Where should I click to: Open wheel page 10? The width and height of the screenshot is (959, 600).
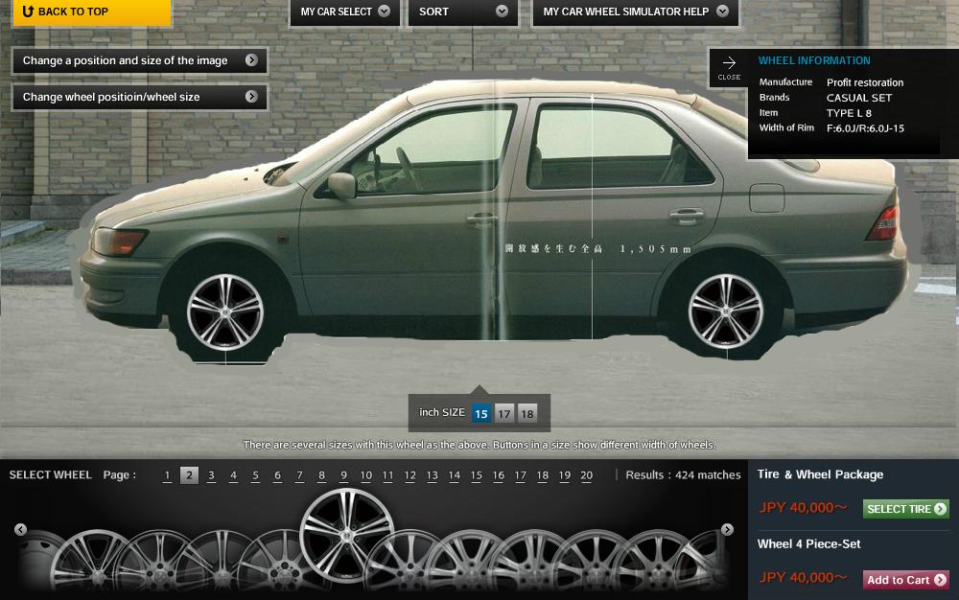(x=365, y=475)
